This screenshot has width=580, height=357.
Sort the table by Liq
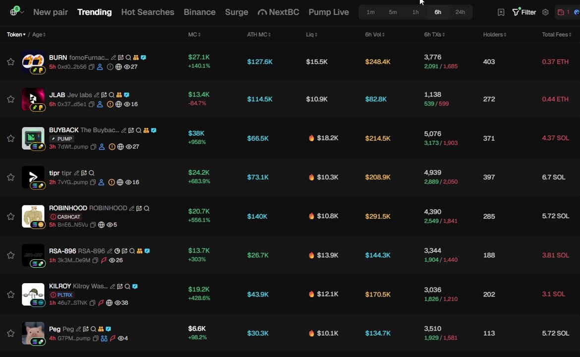[x=311, y=34]
